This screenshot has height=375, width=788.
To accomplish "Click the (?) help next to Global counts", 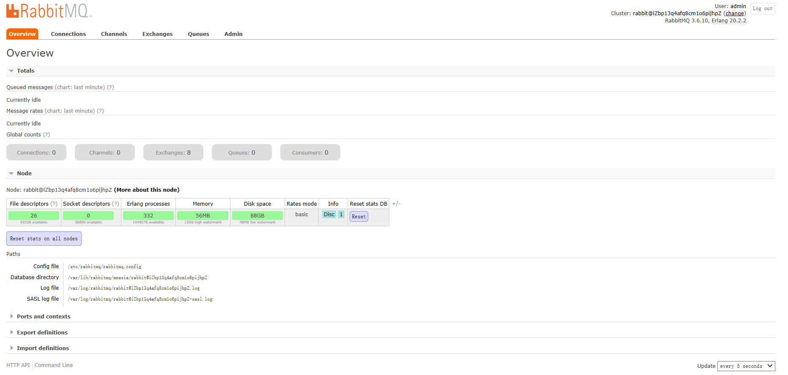I will [47, 135].
